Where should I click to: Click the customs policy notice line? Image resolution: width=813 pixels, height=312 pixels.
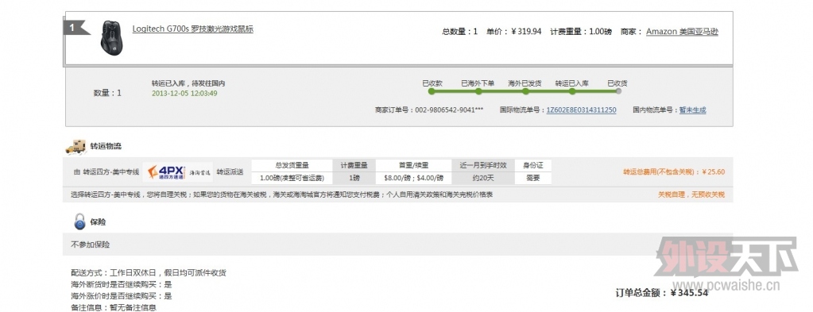click(281, 195)
